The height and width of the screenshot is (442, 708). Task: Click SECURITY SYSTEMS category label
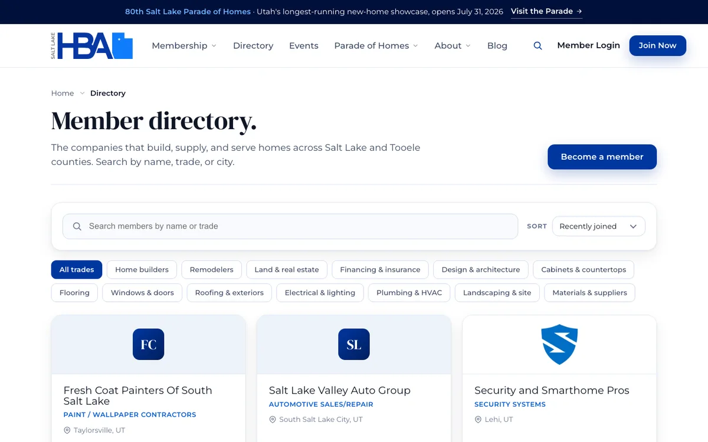tap(510, 404)
